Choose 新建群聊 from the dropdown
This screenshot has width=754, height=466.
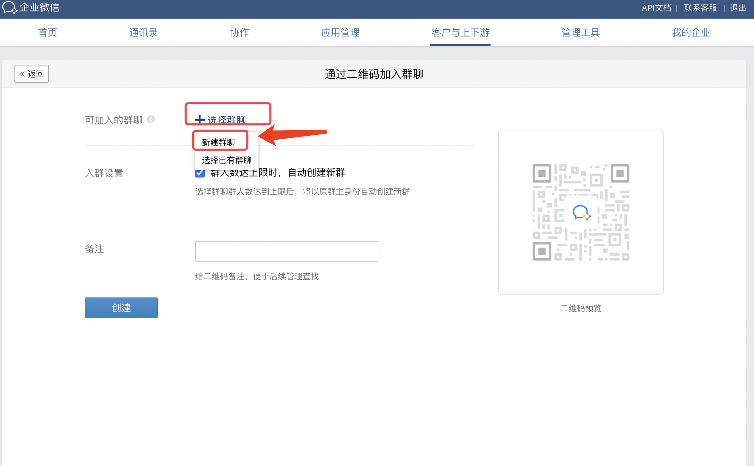pyautogui.click(x=218, y=142)
